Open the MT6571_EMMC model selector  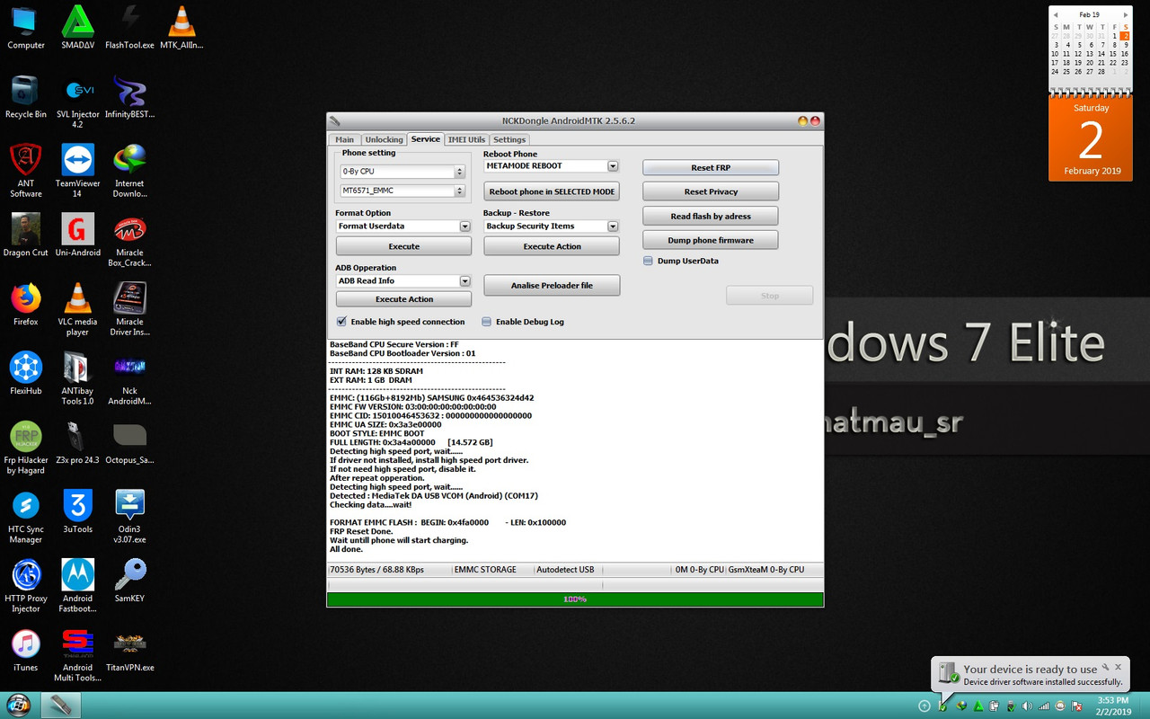point(402,191)
